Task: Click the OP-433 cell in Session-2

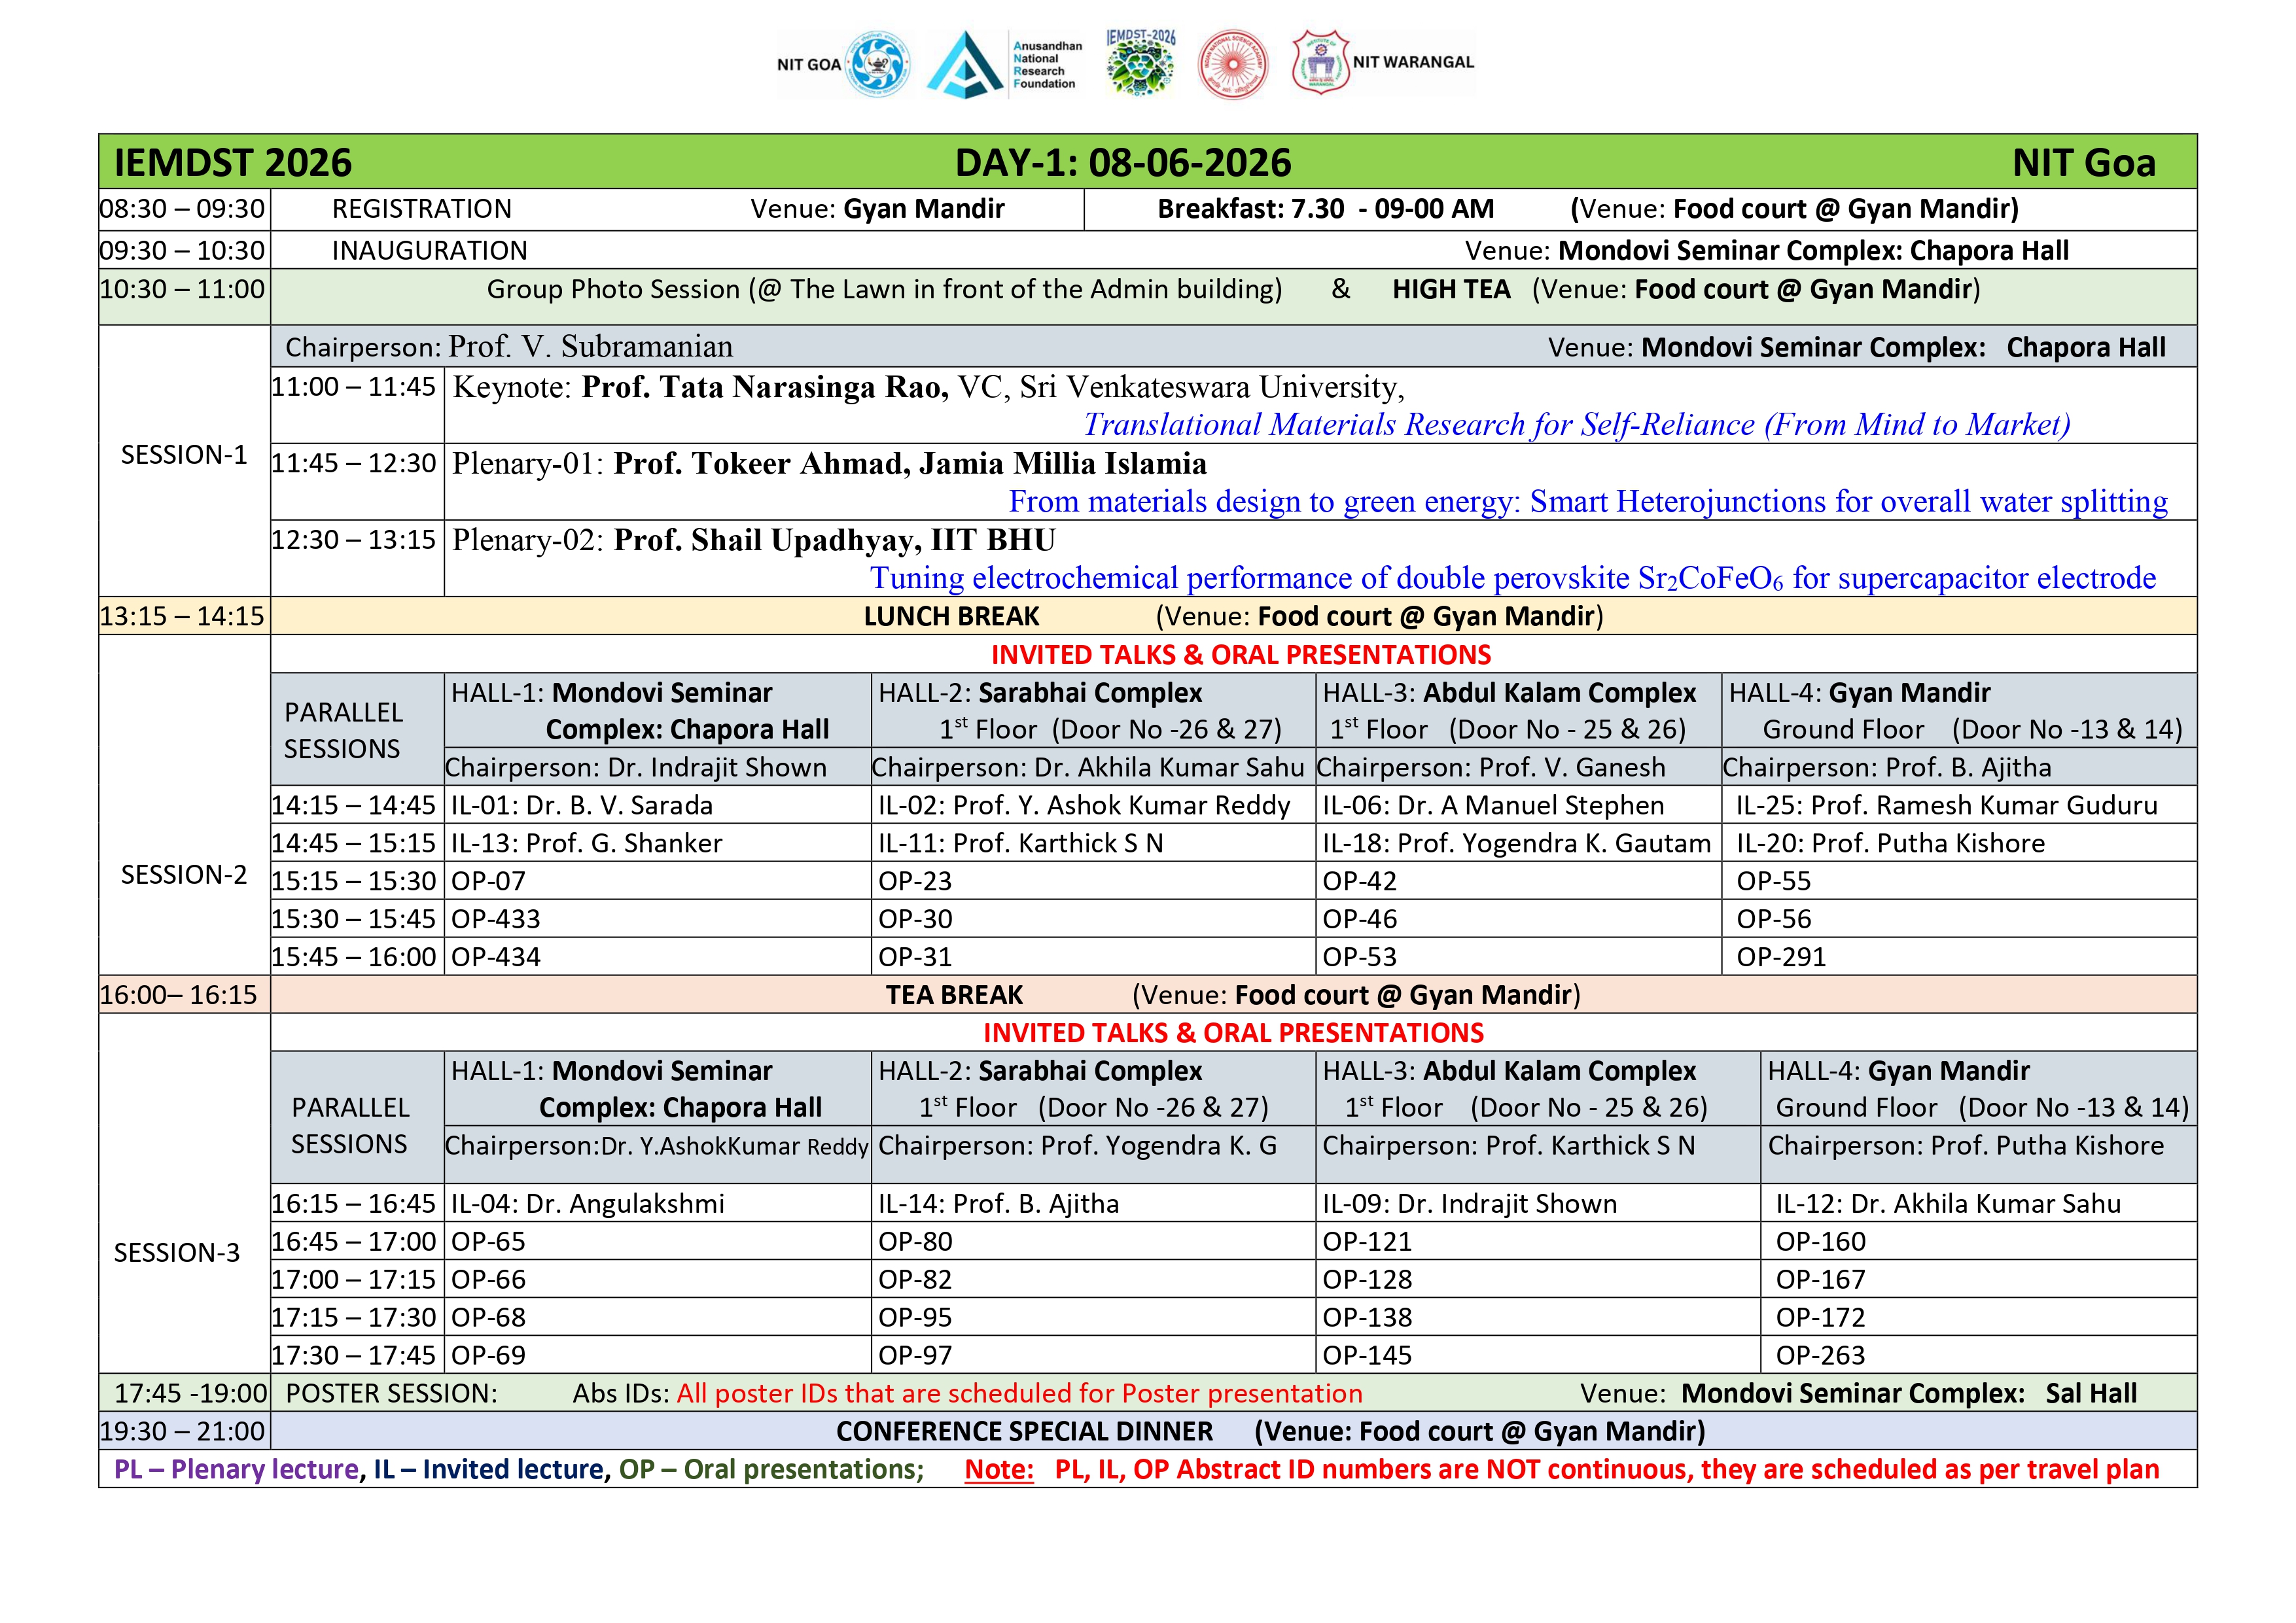Action: (658, 919)
